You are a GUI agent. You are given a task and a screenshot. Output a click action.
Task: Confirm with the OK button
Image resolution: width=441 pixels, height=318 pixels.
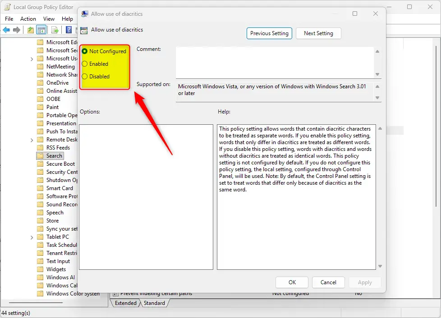[x=292, y=282]
